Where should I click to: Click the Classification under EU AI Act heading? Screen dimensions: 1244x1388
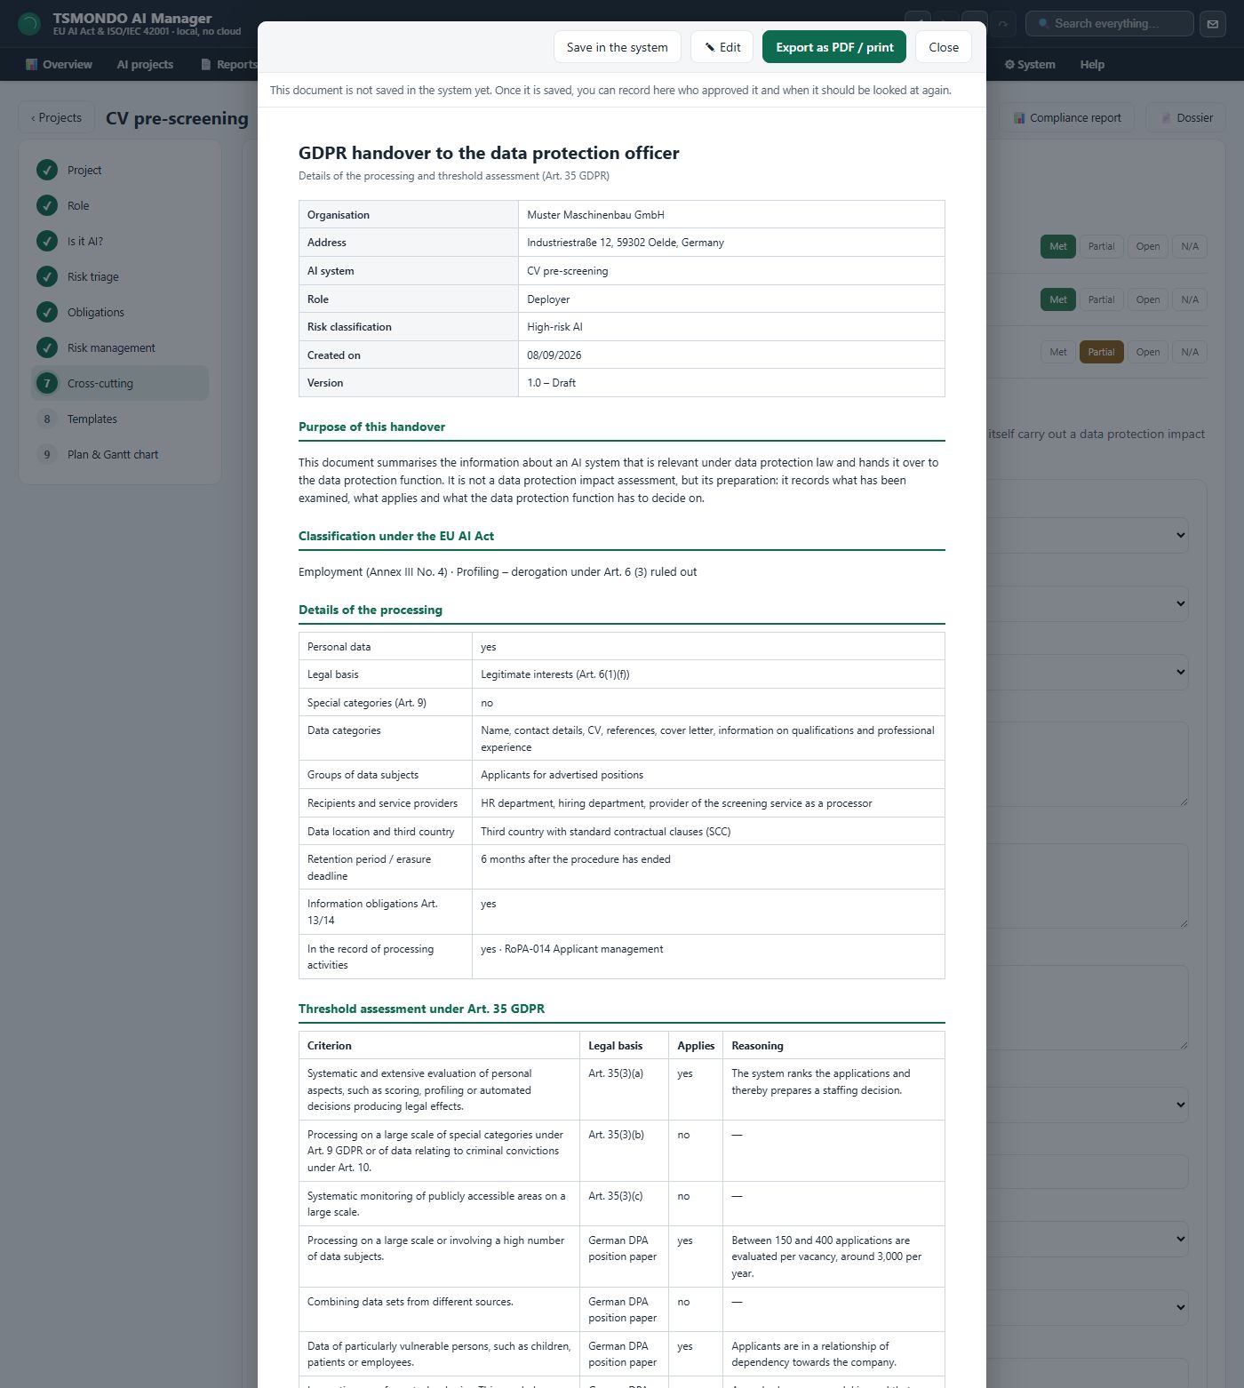[x=396, y=536]
